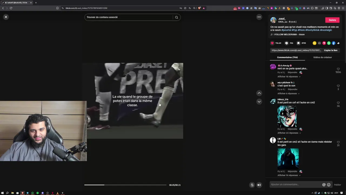This screenshot has height=195, width=346.
Task: Click the .oxol_ profile avatar
Action: 273,20
